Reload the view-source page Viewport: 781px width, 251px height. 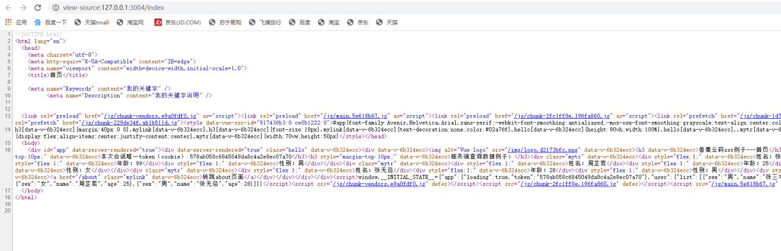pyautogui.click(x=38, y=8)
